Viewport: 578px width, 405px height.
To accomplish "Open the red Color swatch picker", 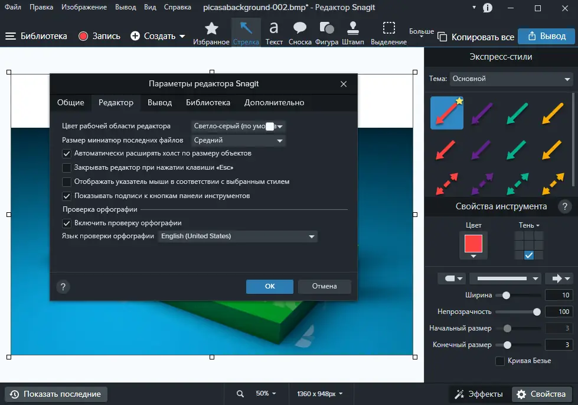I will coord(473,245).
